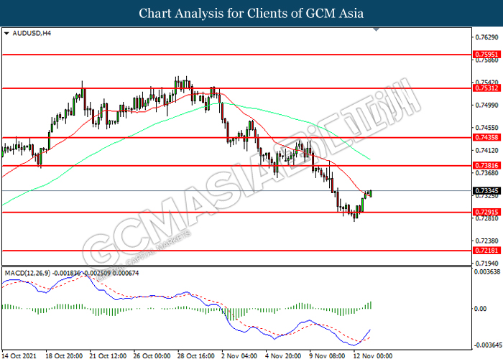Click the 4 Nov 20:00 time label

pos(283,356)
